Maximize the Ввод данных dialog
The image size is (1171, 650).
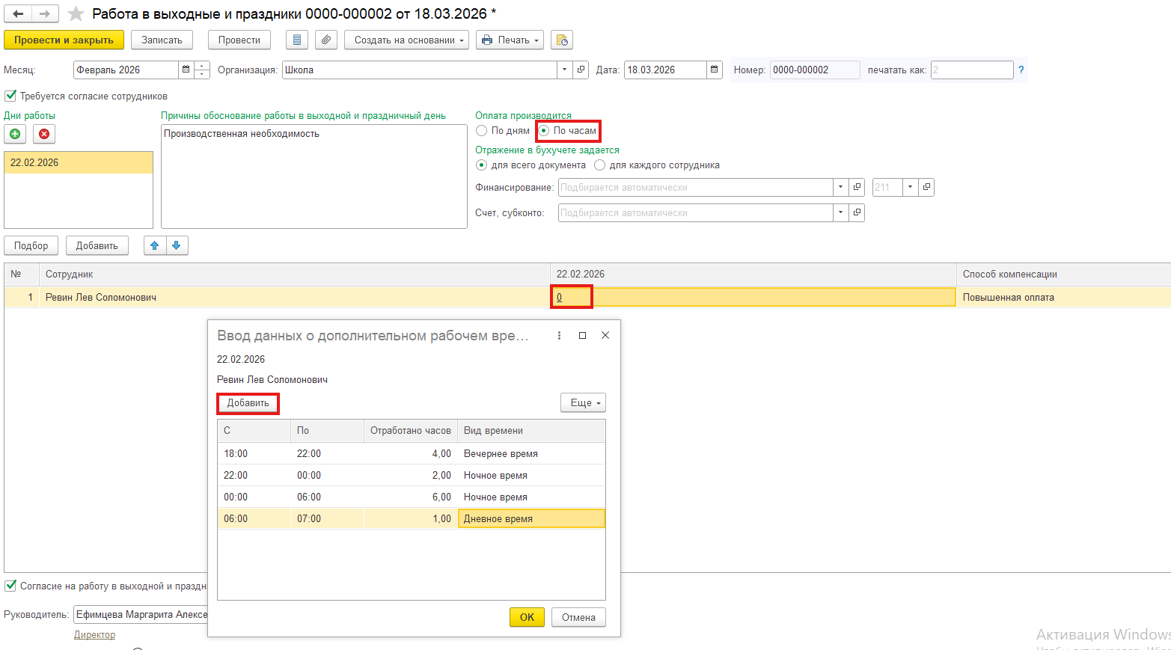[x=582, y=336]
